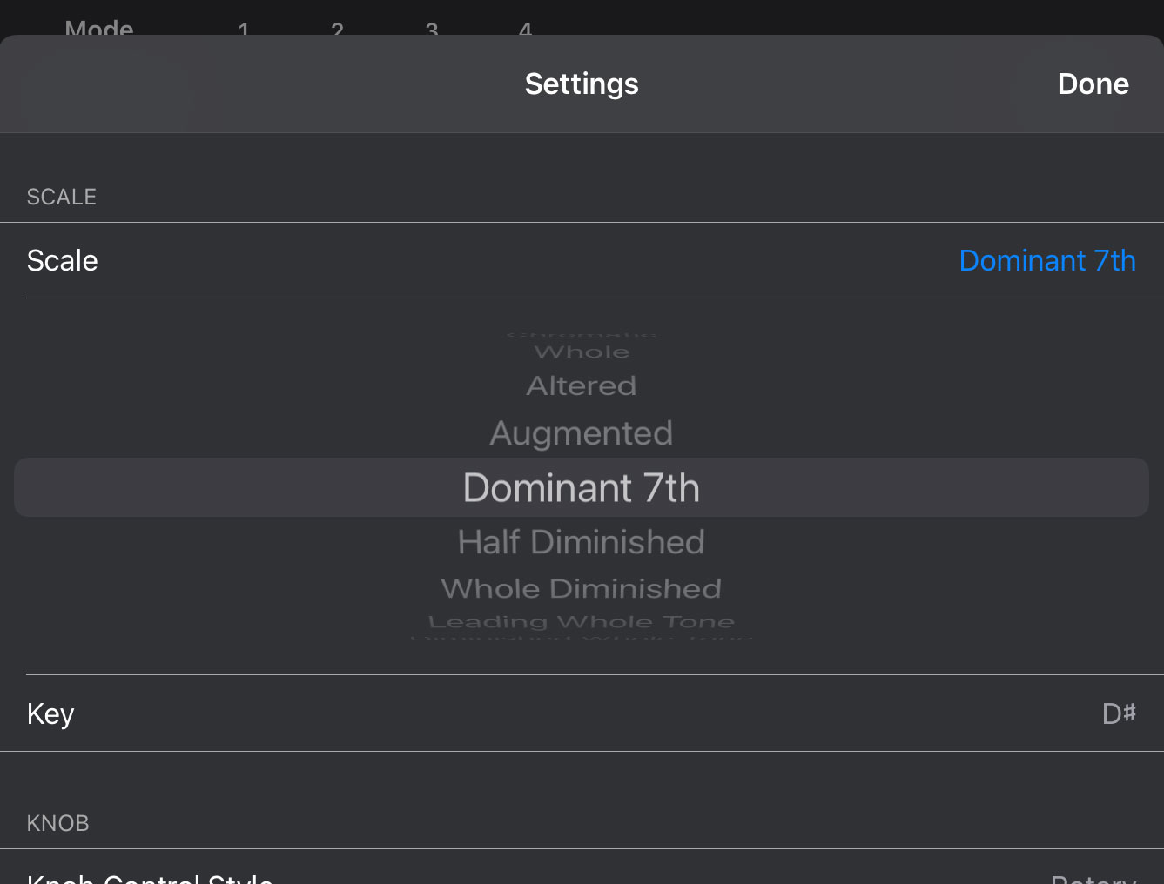This screenshot has width=1164, height=884.
Task: Tap the highlighted Dominant 7th picker row
Action: (x=582, y=487)
